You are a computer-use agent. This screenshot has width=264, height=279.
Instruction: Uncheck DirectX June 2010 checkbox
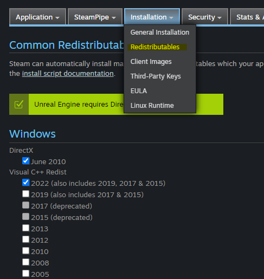point(25,161)
